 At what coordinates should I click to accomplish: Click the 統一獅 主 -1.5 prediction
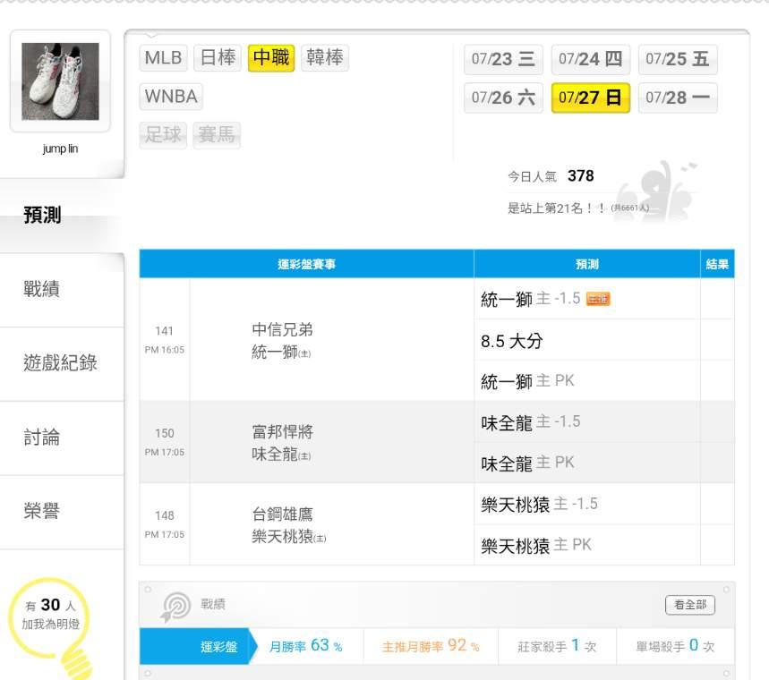coord(531,299)
